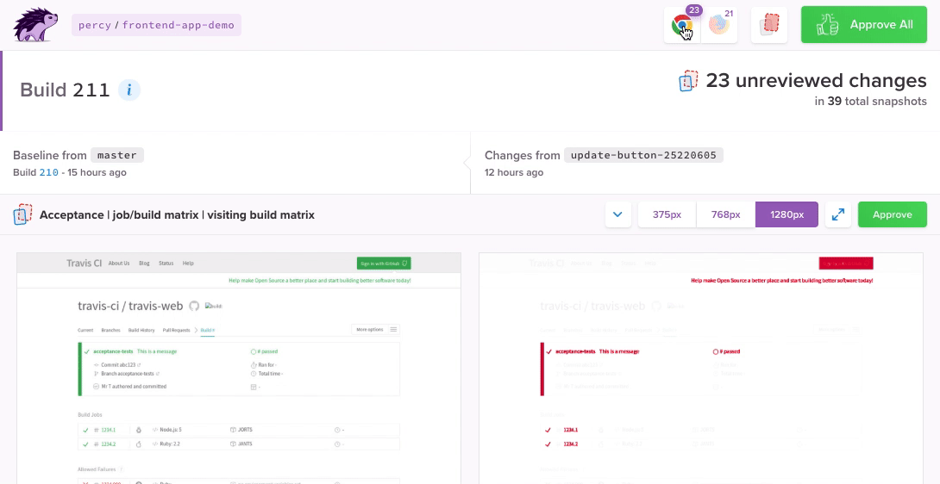Click the Percy hedgehog logo
The height and width of the screenshot is (484, 940).
[x=35, y=25]
